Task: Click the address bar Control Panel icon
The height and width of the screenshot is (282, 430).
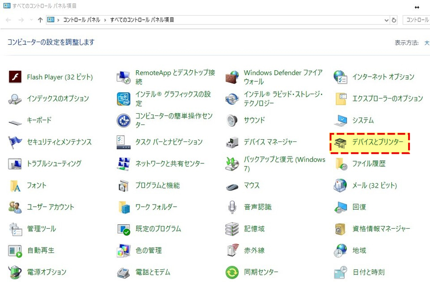Action: pyautogui.click(x=51, y=20)
